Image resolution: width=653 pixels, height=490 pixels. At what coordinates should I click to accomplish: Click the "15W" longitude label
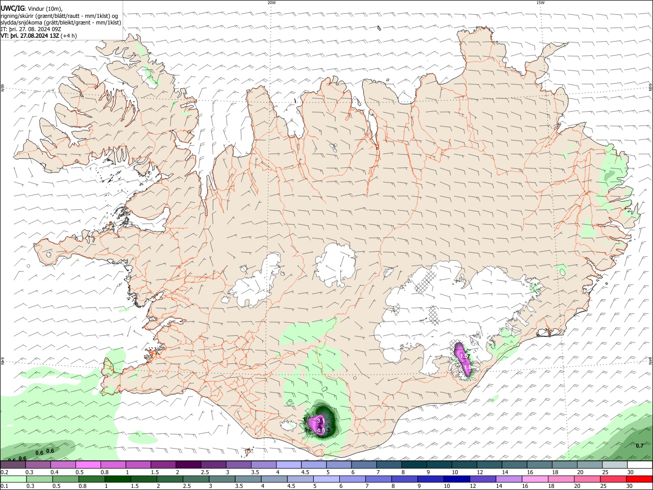[540, 3]
